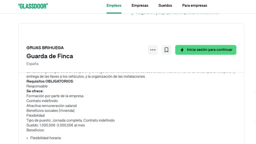Select the Guarda de Finca job title
Screen dimensions: 256x144
pos(50,56)
